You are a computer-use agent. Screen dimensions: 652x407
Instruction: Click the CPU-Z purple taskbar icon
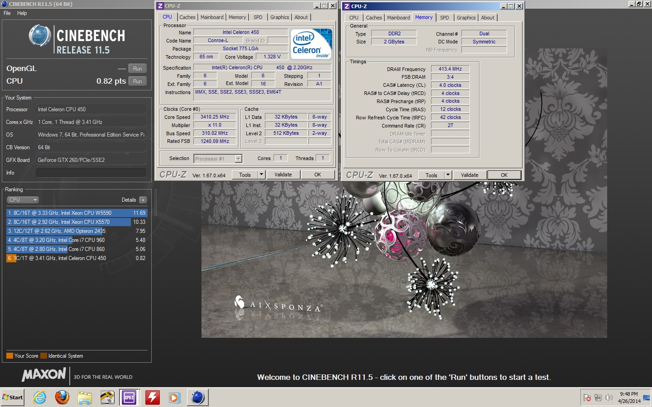pos(129,398)
